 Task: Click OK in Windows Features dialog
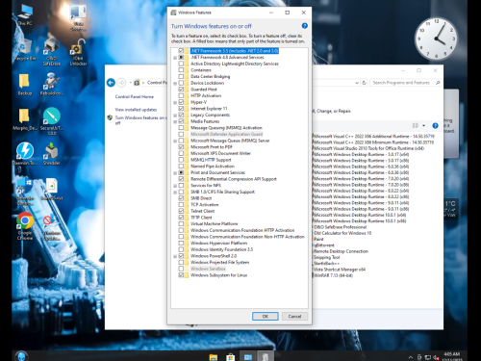pyautogui.click(x=266, y=316)
